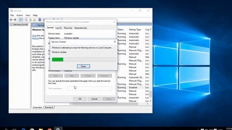Screen dimensions: 232x130
Task: Maximize the Services window
Action: point(140,10)
